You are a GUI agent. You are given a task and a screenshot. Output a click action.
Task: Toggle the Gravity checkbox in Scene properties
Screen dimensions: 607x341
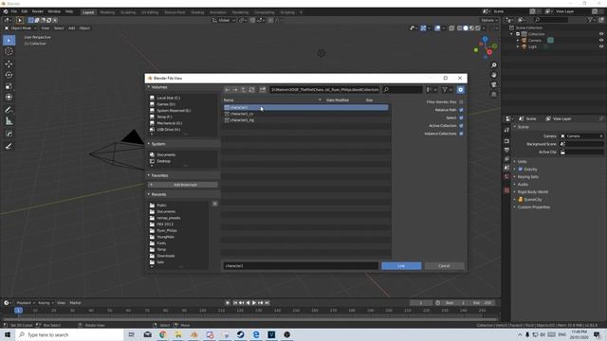coord(521,170)
